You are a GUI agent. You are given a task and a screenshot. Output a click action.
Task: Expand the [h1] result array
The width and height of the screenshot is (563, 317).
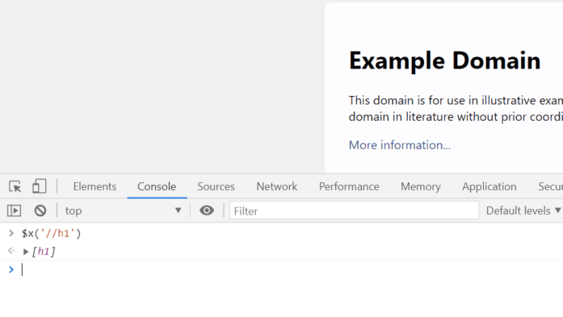pyautogui.click(x=26, y=252)
